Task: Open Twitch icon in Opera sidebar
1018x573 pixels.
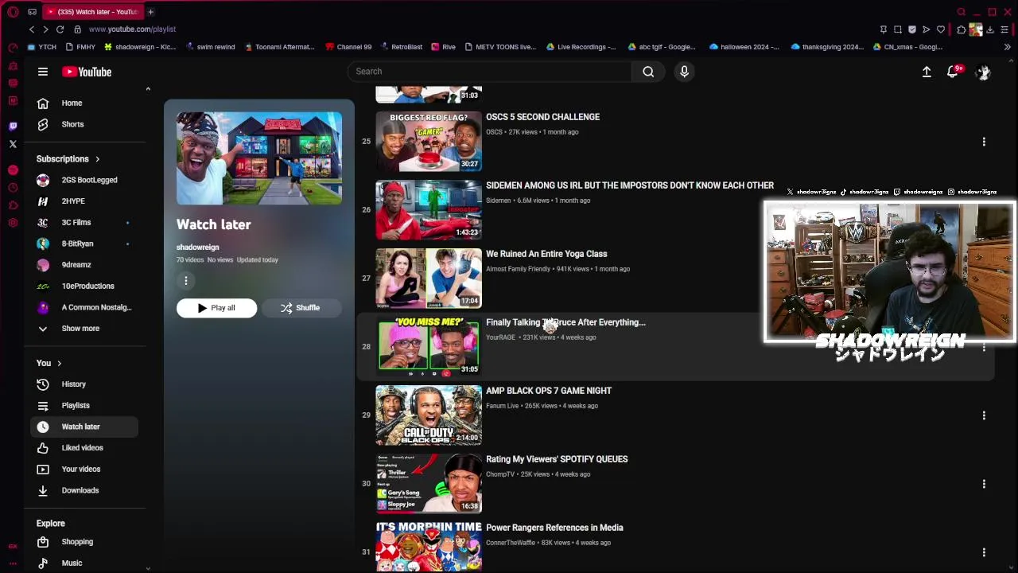Action: tap(13, 126)
